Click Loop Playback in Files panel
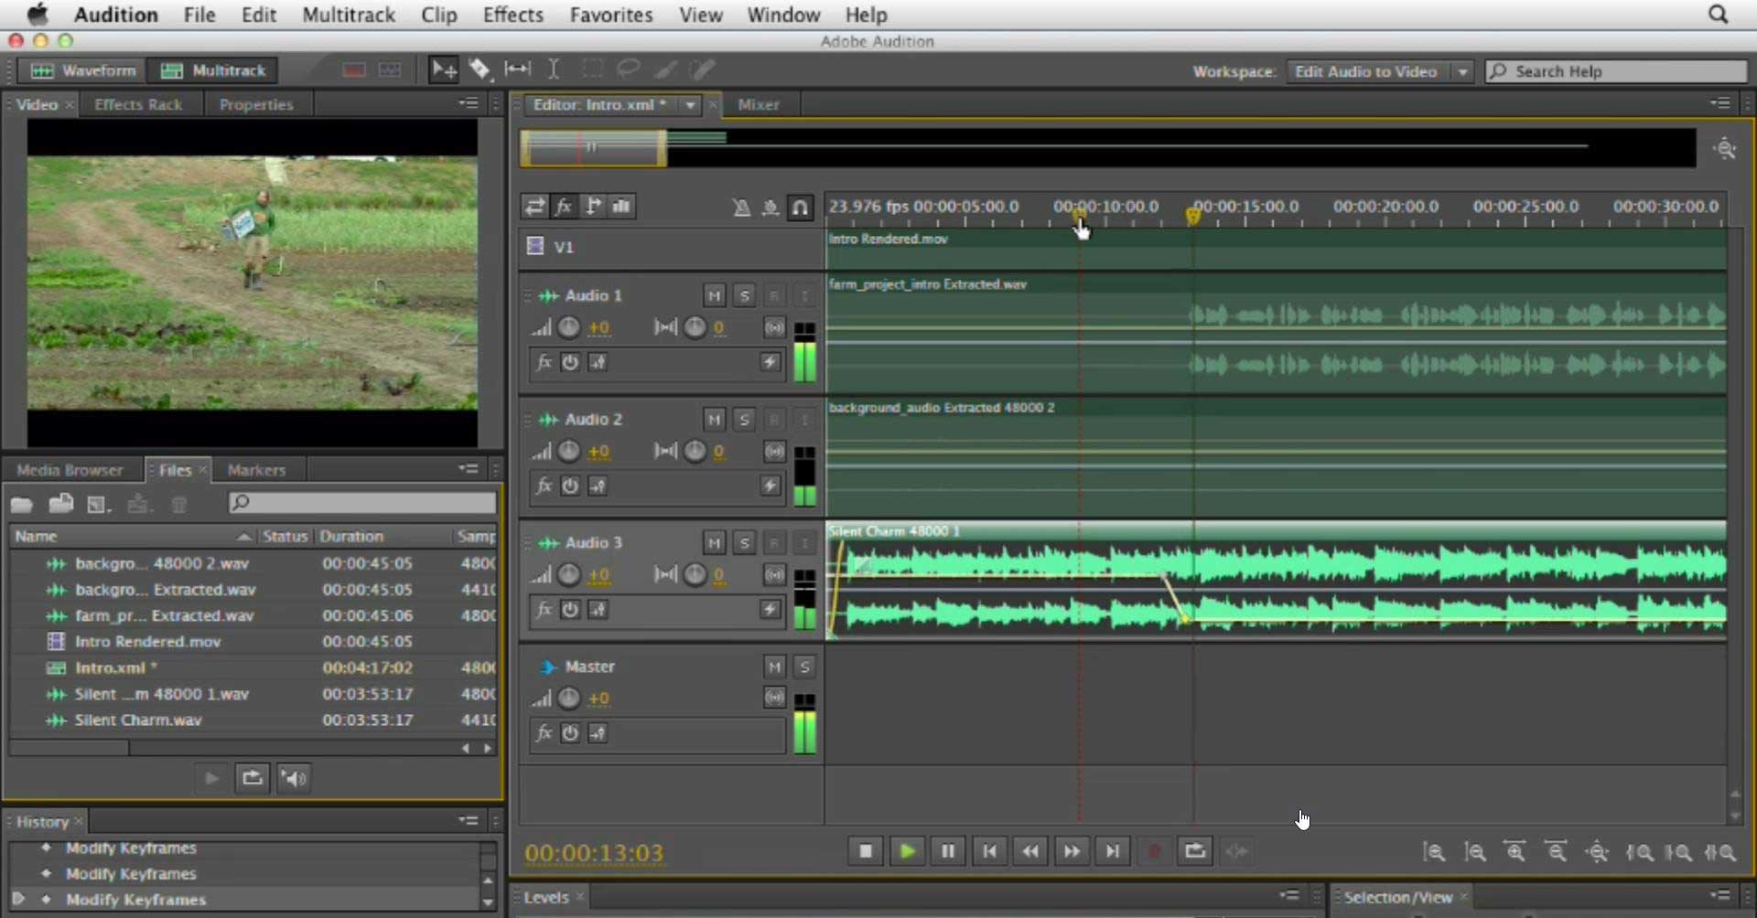The image size is (1757, 918). pyautogui.click(x=252, y=778)
